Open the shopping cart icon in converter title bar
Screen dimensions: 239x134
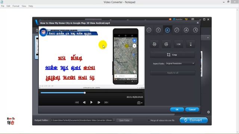click(x=186, y=19)
